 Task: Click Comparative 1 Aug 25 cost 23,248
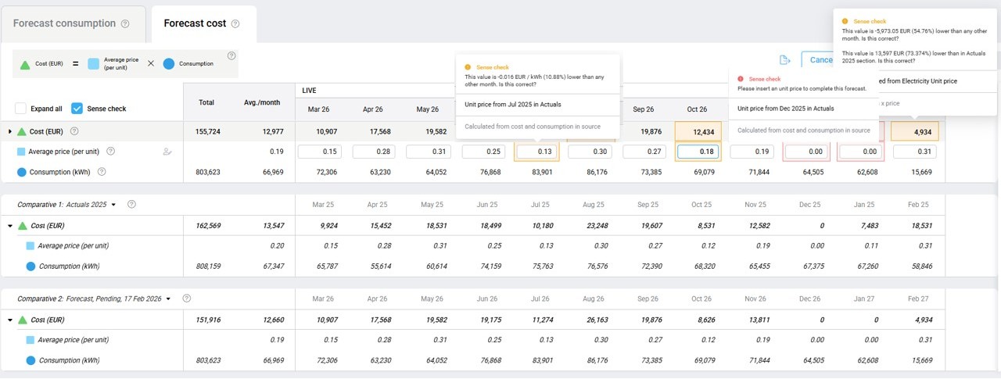coord(594,226)
